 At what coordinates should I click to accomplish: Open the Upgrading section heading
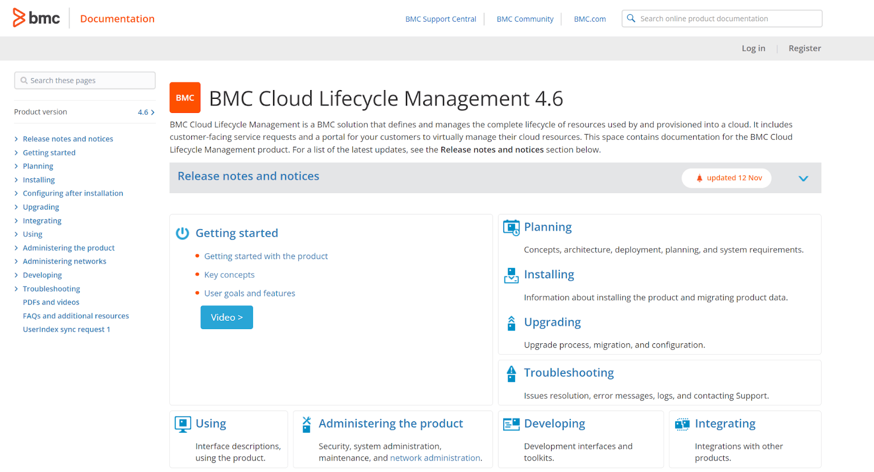click(x=552, y=322)
